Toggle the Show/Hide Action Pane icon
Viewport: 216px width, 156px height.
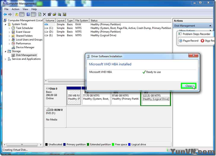pyautogui.click(x=33, y=14)
